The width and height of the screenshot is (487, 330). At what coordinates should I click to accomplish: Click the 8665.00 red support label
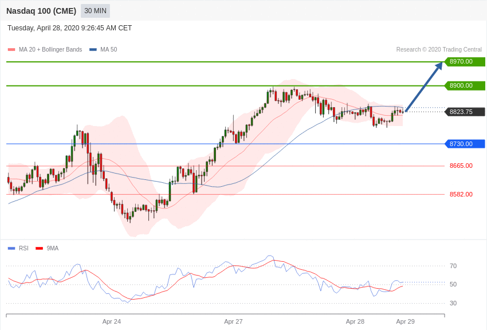(x=461, y=166)
